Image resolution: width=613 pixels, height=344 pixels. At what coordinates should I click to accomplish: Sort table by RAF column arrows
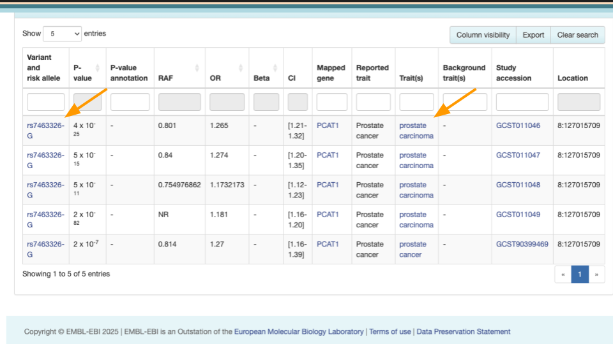(197, 68)
